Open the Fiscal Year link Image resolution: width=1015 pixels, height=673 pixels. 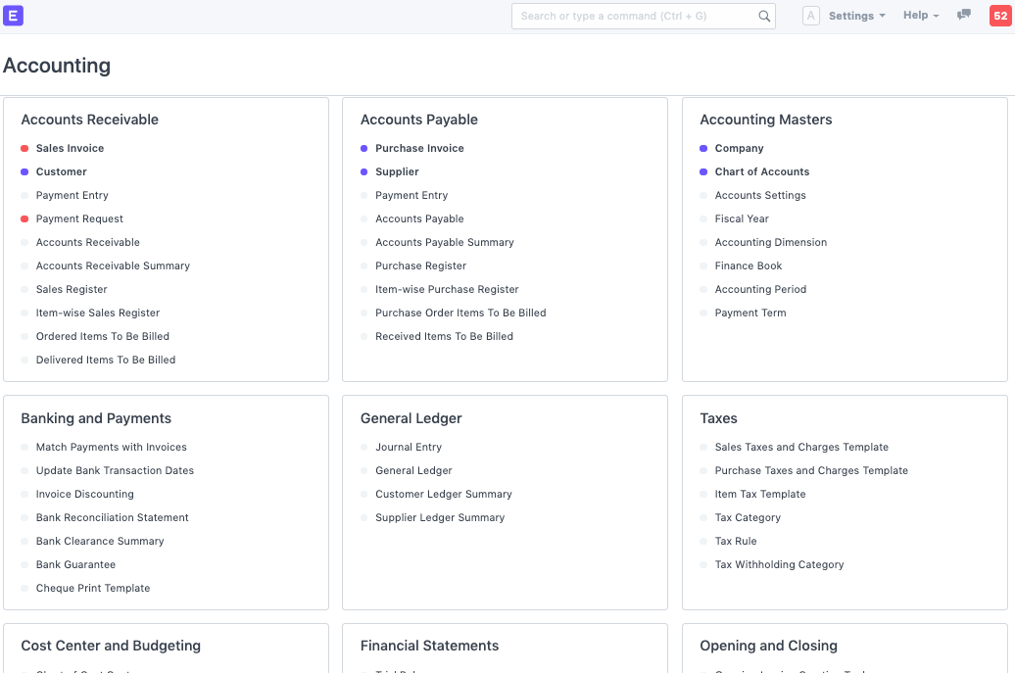click(x=742, y=219)
